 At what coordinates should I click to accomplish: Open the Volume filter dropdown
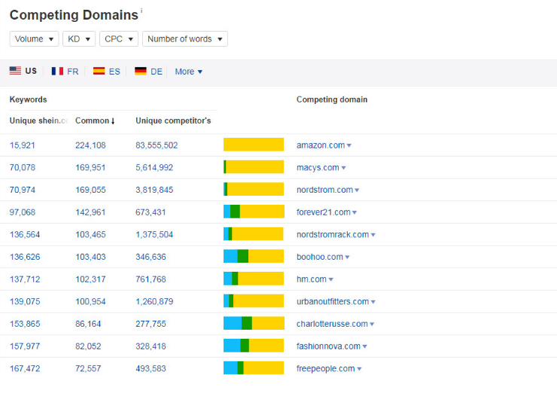pos(34,38)
